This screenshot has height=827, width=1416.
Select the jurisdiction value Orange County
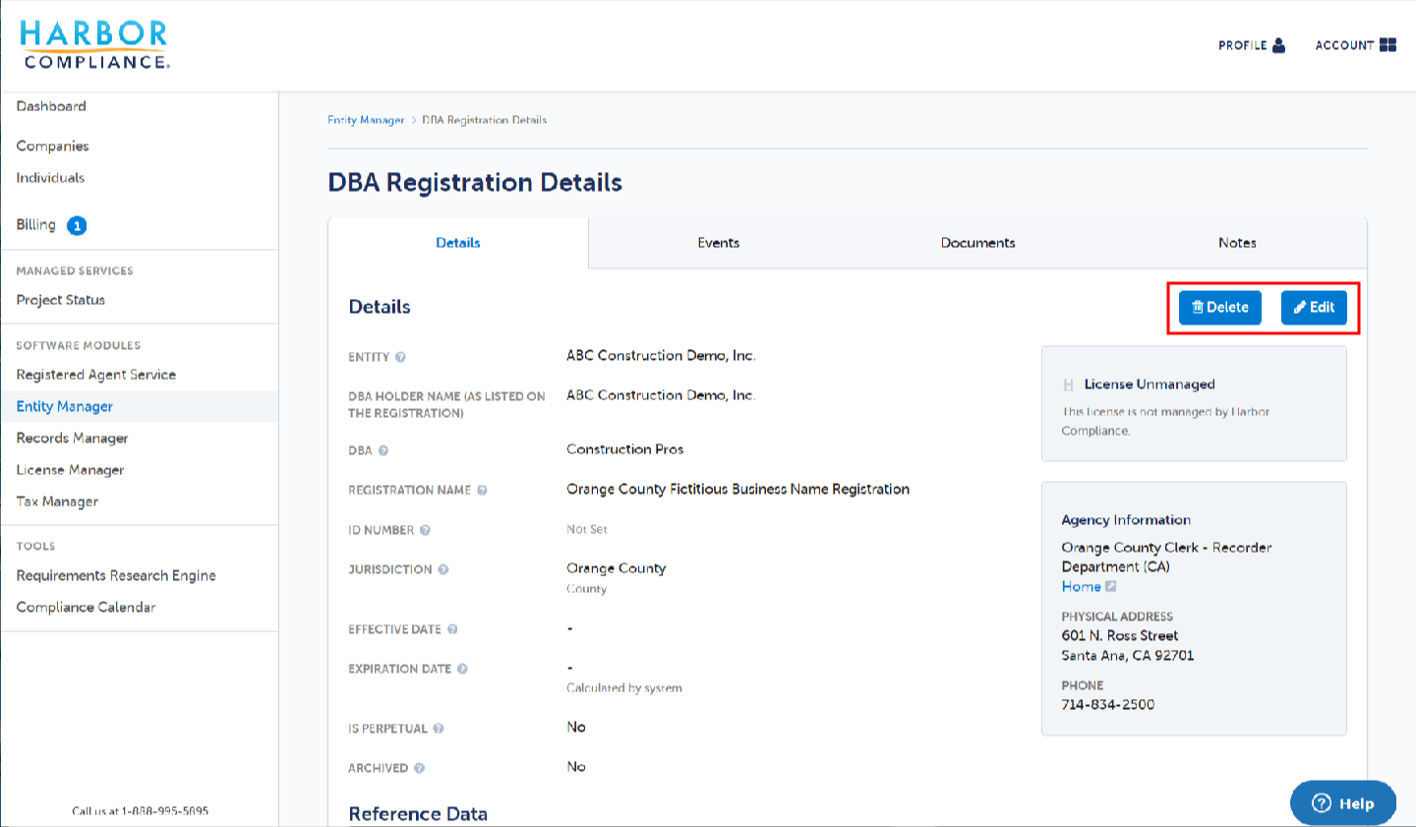tap(616, 568)
